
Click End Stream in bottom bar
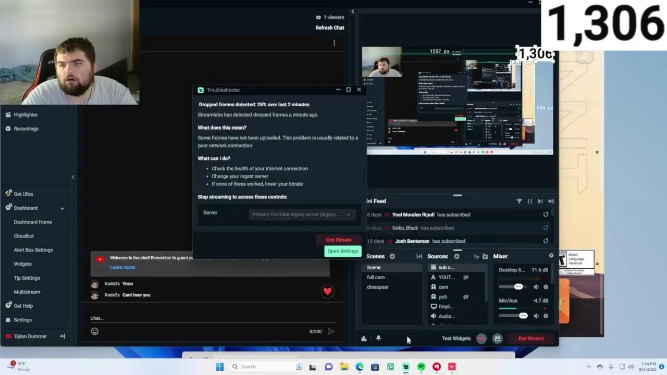(531, 339)
